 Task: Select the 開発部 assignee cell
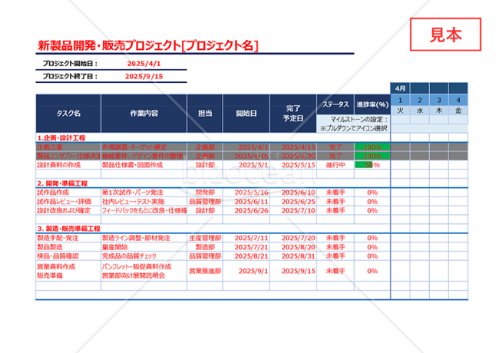click(205, 193)
